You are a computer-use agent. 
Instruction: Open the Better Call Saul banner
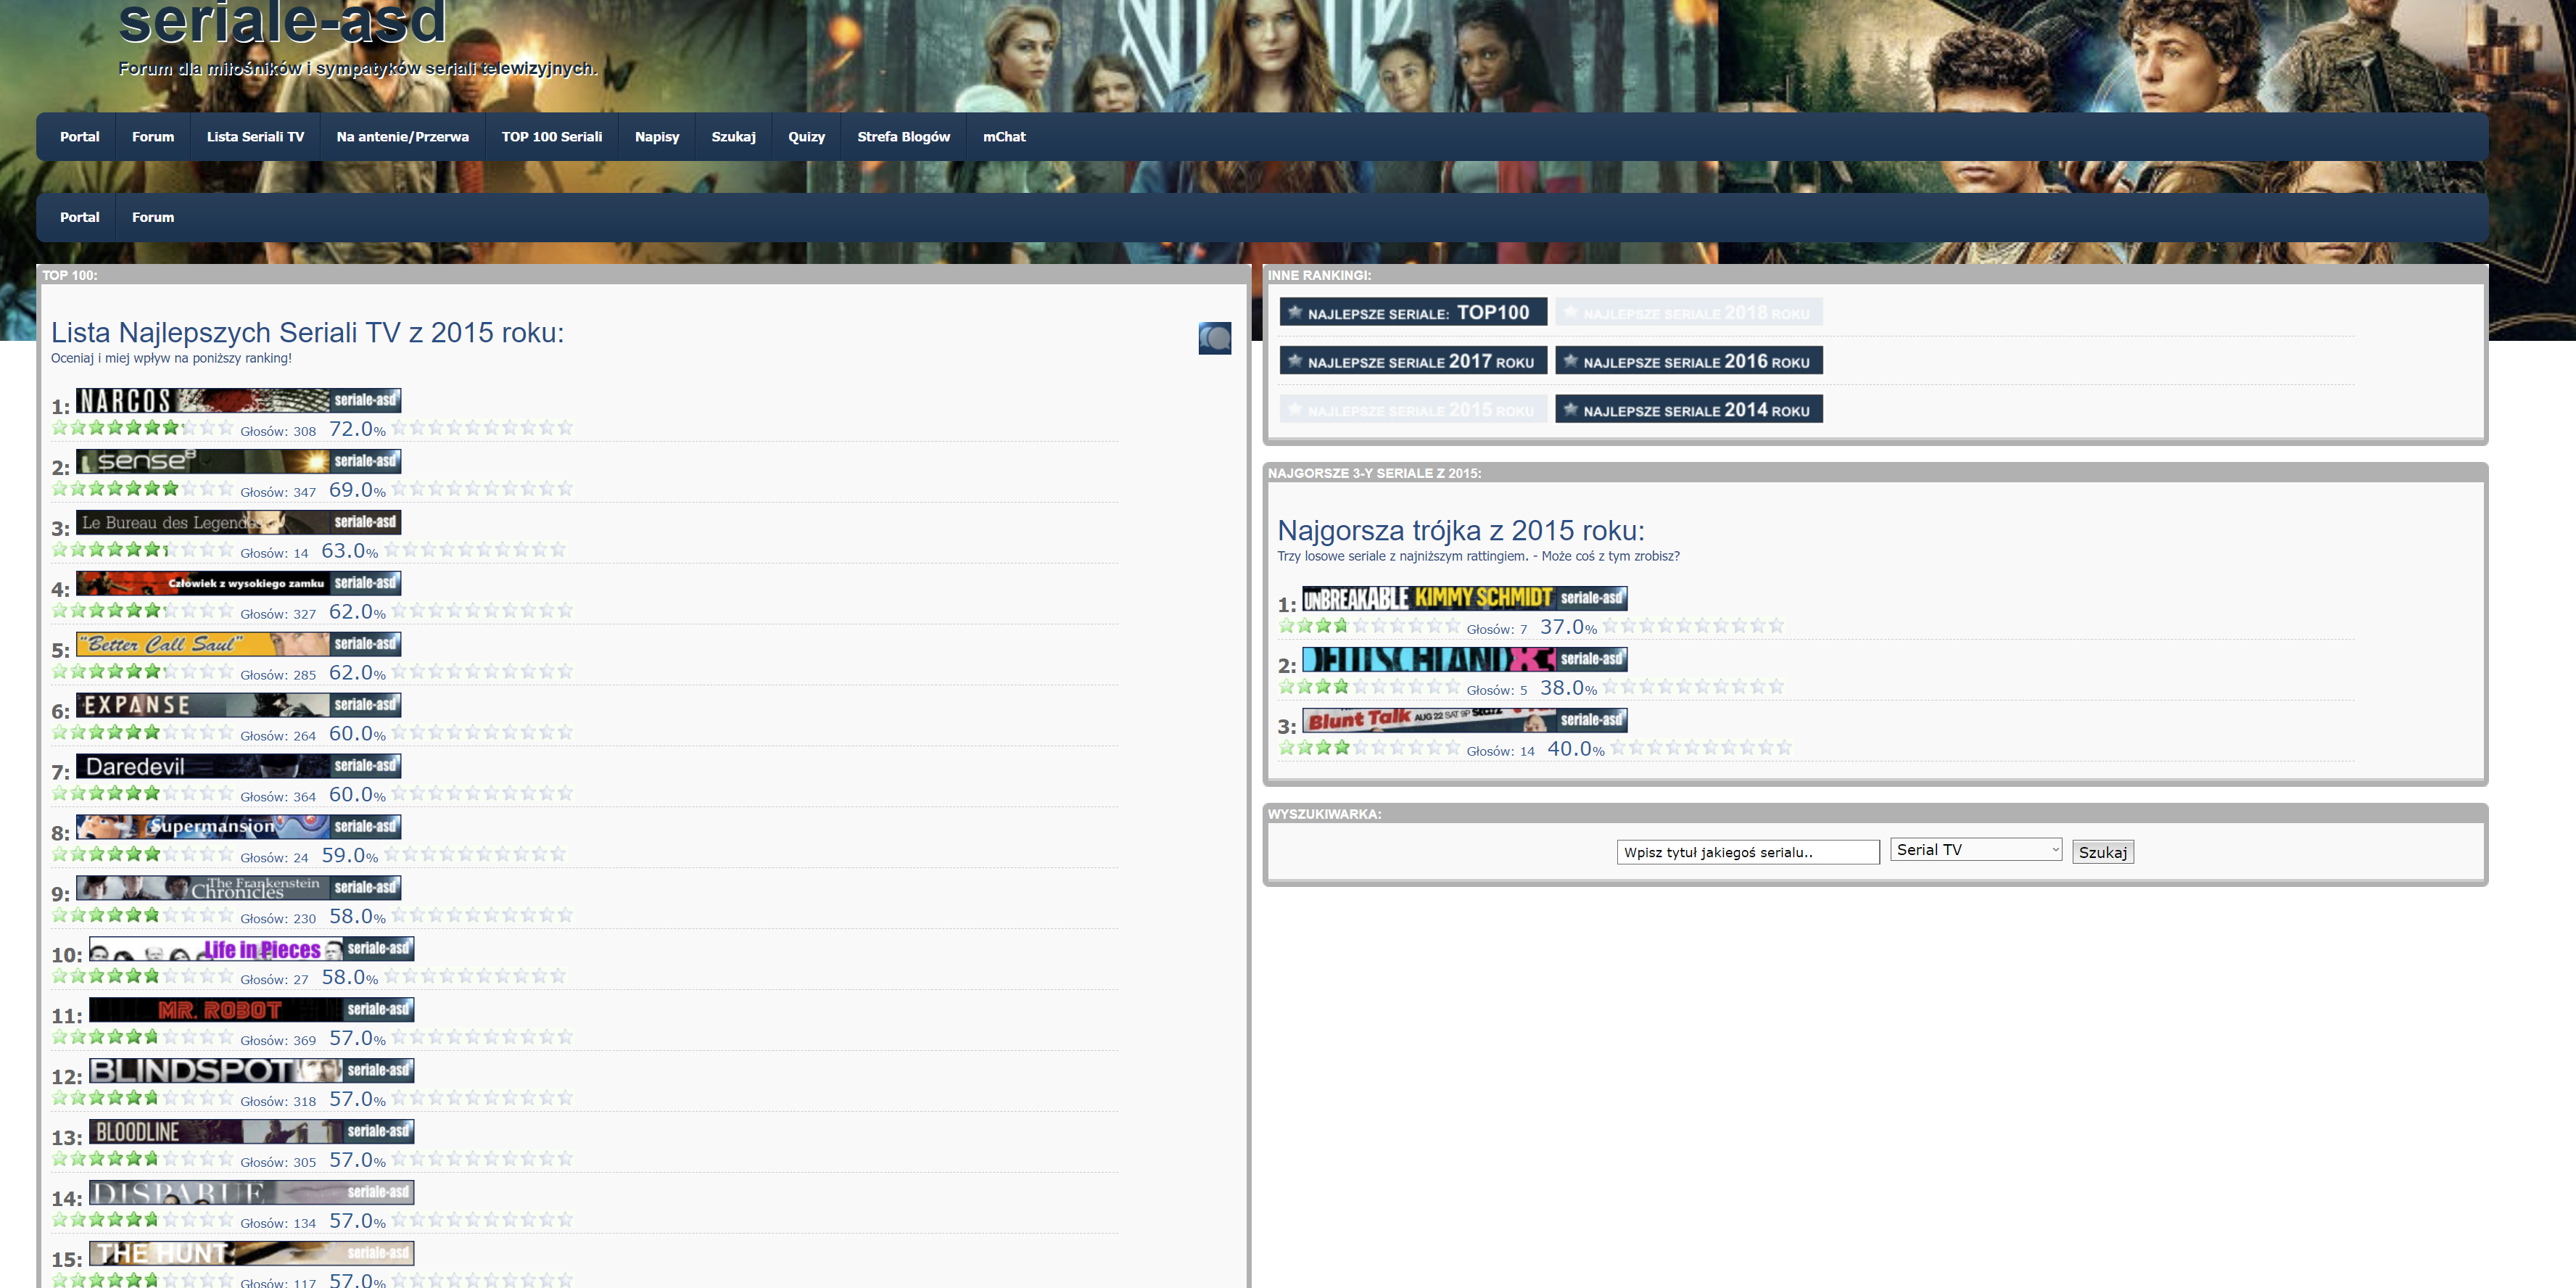238,644
